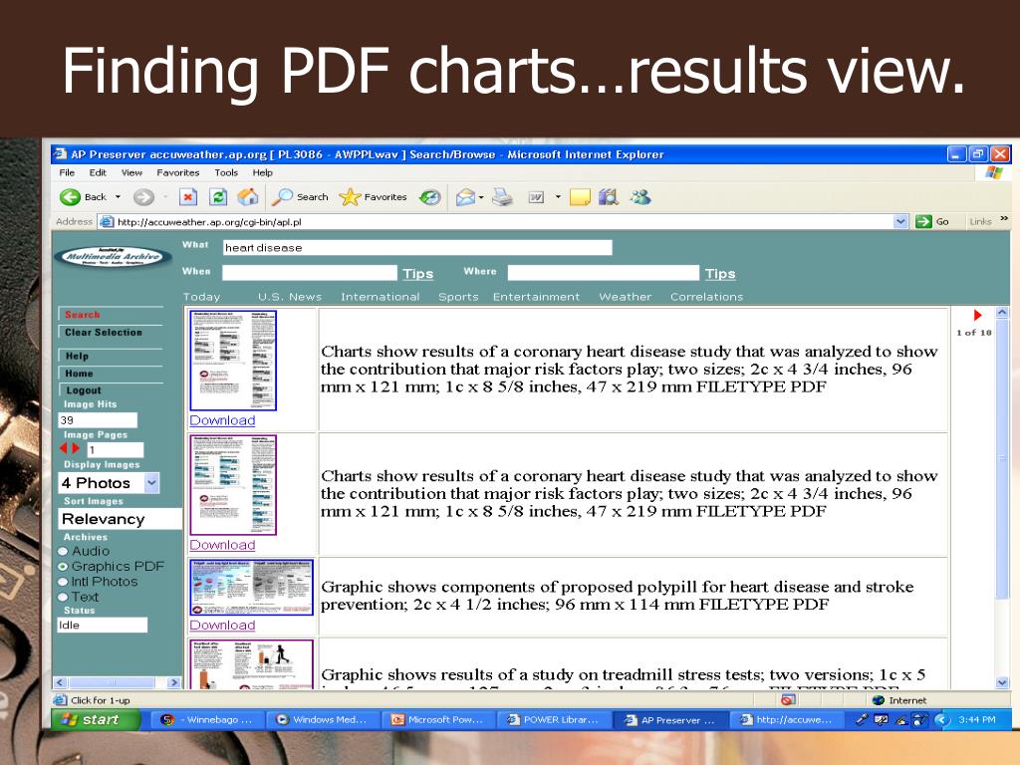Screen dimensions: 1020x765
Task: Click the Clear Selection sidebar button
Action: pos(110,333)
